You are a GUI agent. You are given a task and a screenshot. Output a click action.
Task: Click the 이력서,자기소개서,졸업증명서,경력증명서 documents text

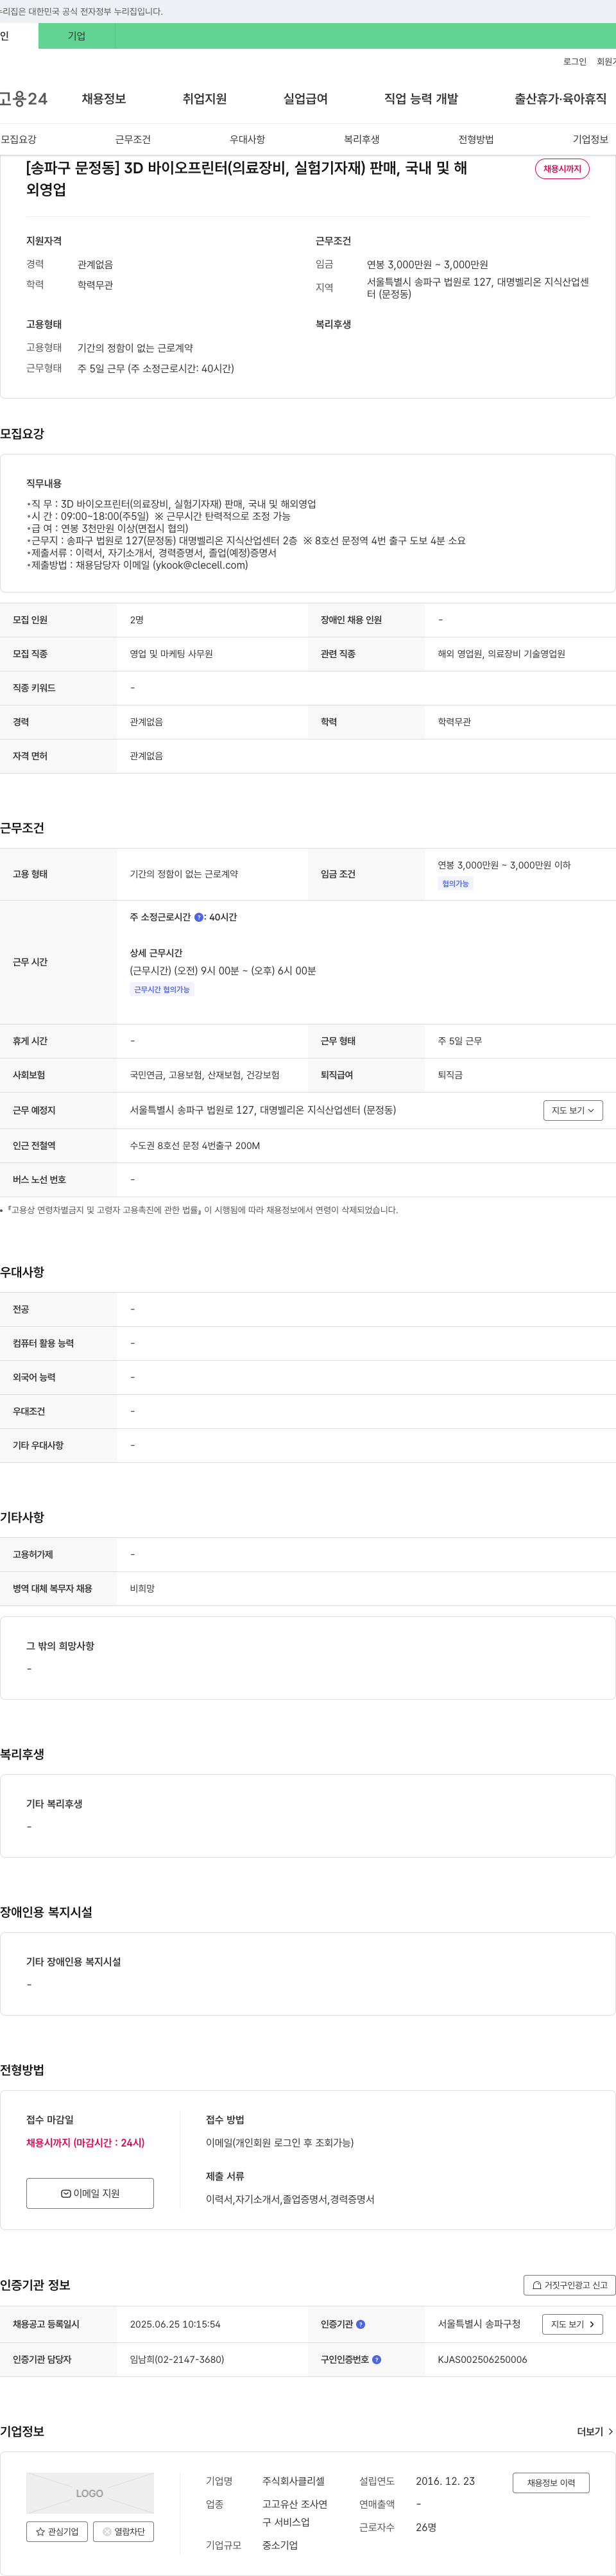[x=290, y=2199]
